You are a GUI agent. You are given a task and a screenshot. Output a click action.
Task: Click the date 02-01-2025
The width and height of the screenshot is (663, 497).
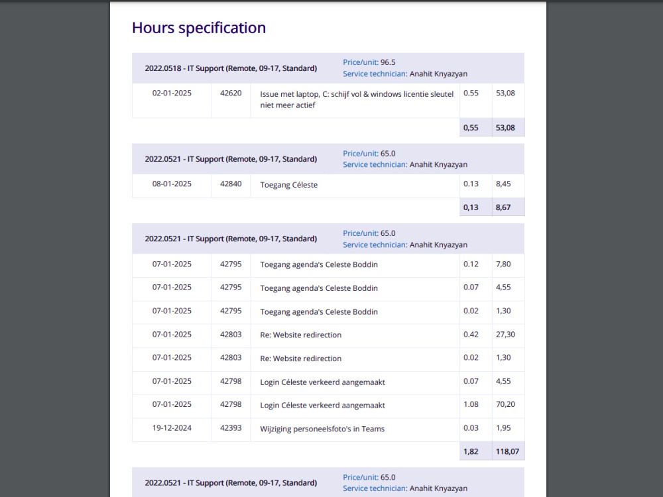172,93
